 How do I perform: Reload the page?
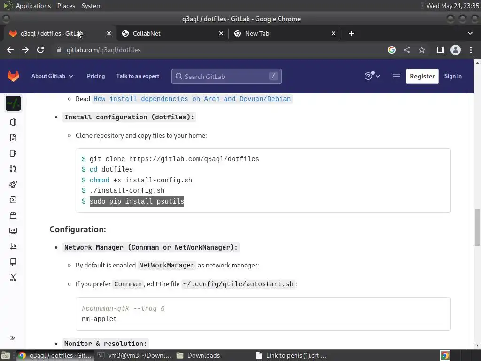coord(40,50)
